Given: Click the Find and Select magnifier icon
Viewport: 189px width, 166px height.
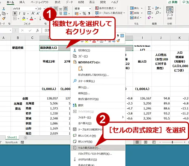Looking at the screenshot, I should tap(157, 13).
